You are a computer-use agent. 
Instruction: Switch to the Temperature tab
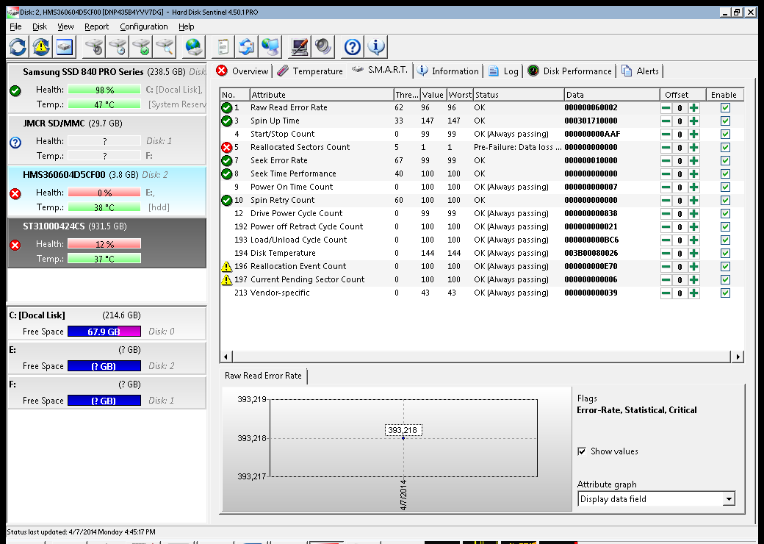coord(310,71)
